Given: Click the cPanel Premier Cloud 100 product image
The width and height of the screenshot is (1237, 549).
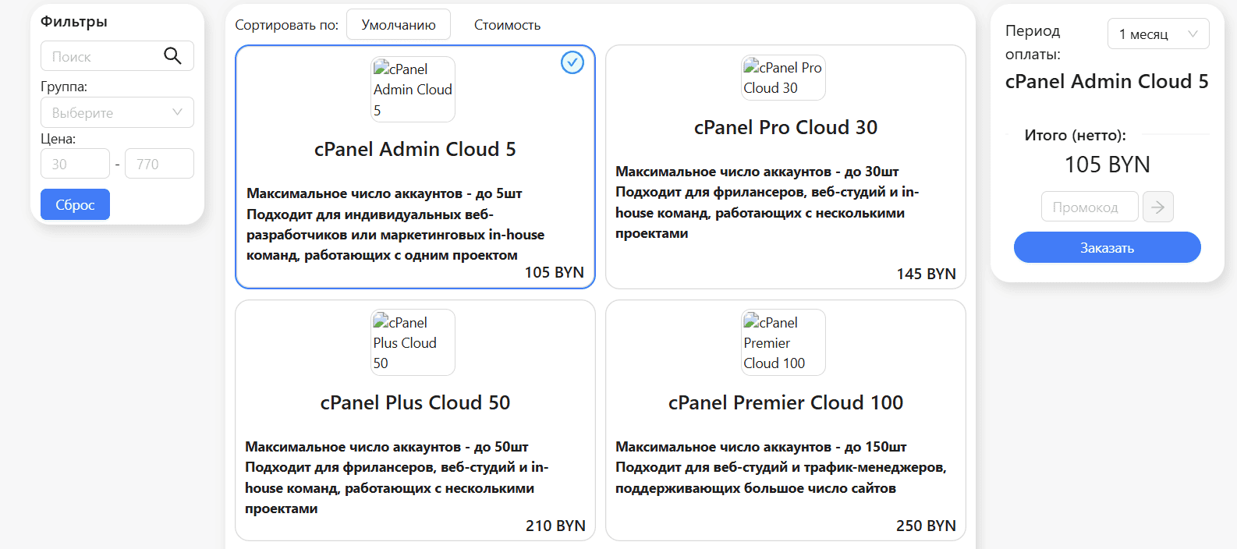Looking at the screenshot, I should [783, 342].
